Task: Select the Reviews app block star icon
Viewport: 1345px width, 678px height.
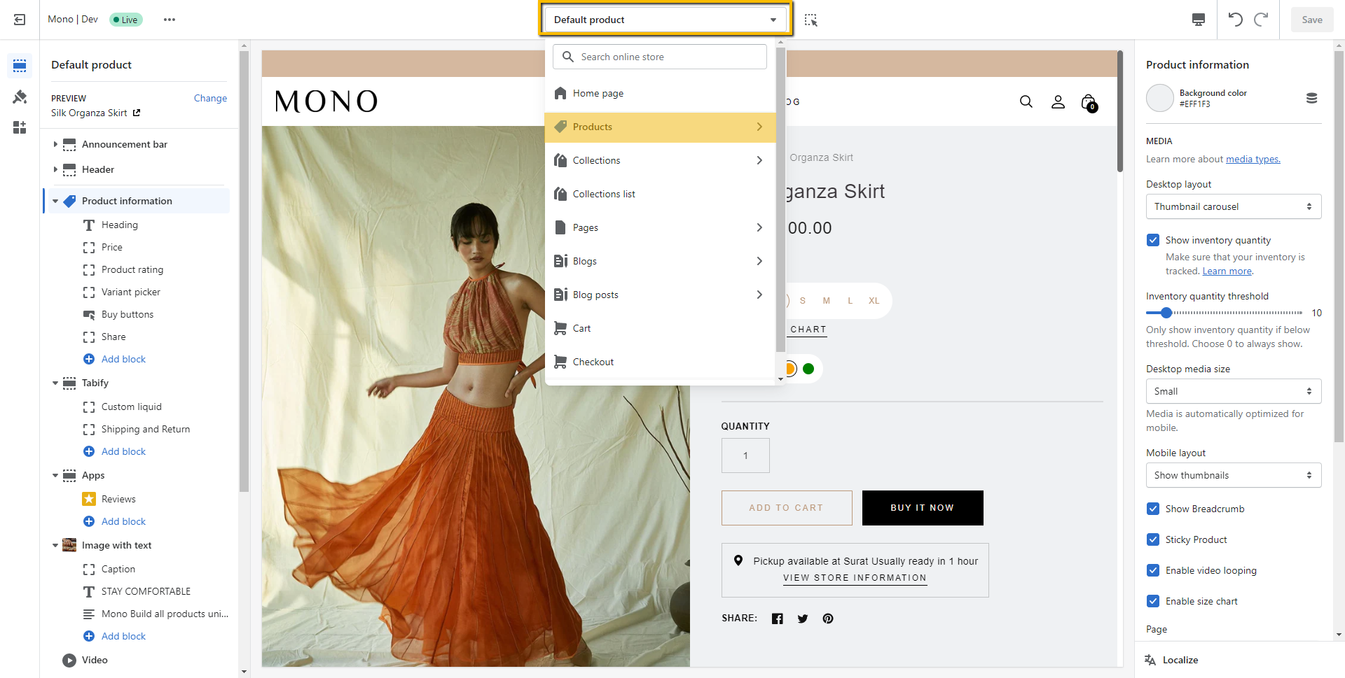Action: pyautogui.click(x=89, y=499)
